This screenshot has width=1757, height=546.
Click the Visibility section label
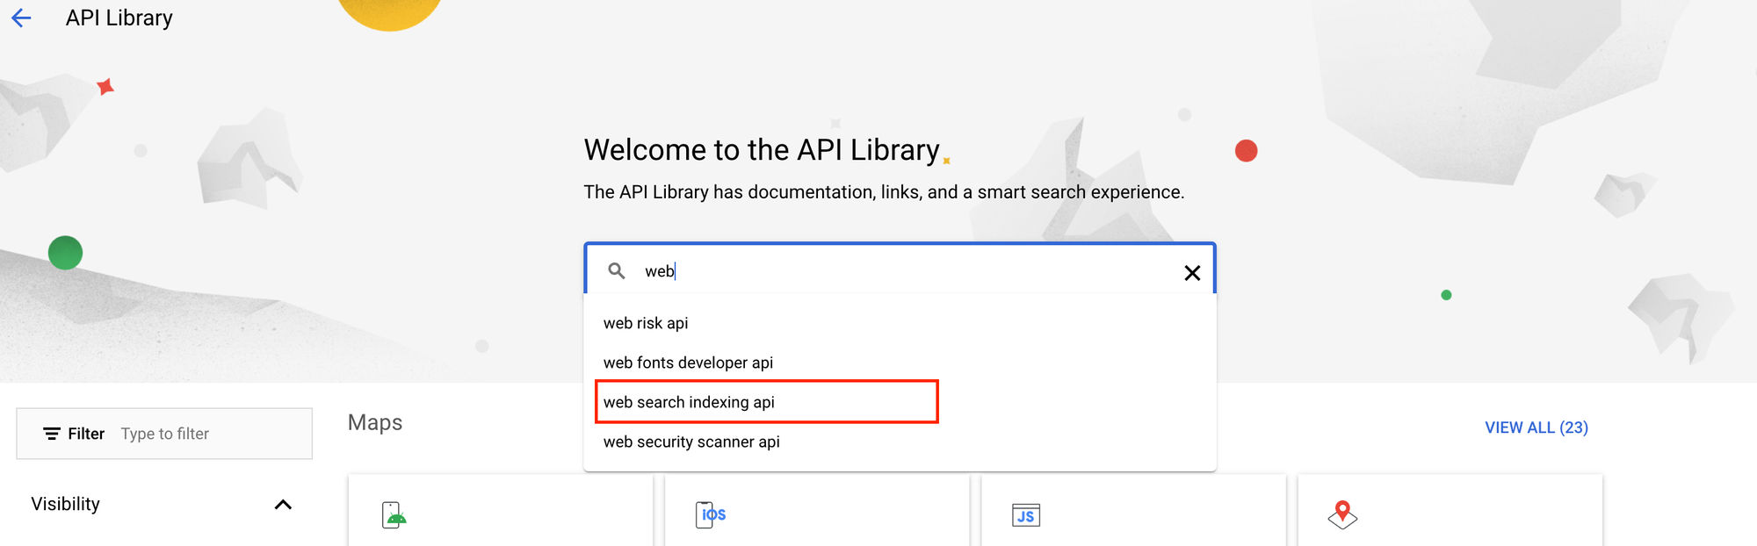coord(66,504)
